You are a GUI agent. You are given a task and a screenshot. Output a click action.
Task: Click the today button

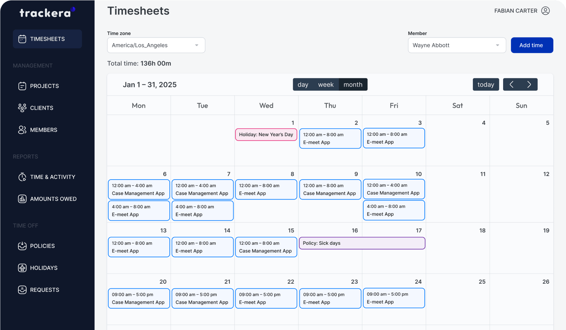pos(486,84)
